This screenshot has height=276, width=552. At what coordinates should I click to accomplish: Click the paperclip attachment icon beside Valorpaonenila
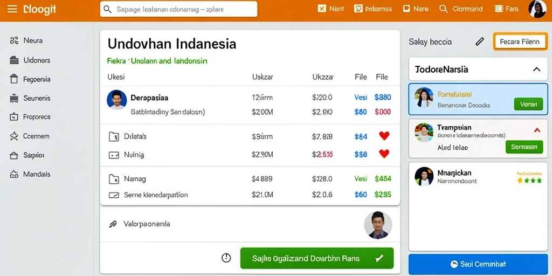pyautogui.click(x=113, y=224)
